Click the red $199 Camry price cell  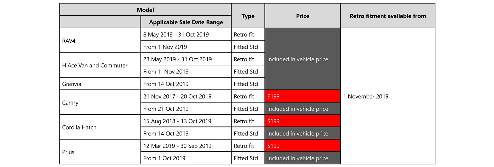pyautogui.click(x=303, y=96)
